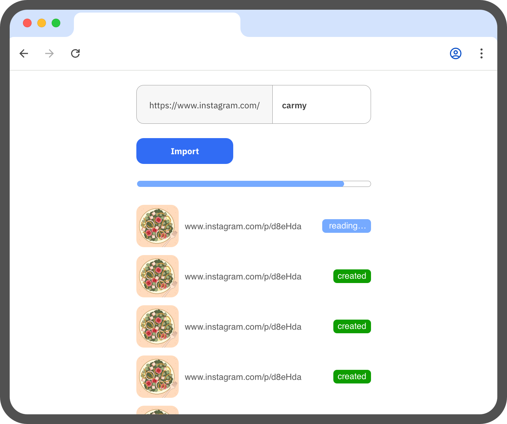Select the carmy username input field

point(321,104)
